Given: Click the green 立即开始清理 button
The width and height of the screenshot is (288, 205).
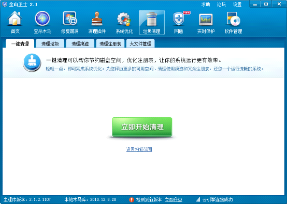Looking at the screenshot, I should (x=142, y=127).
